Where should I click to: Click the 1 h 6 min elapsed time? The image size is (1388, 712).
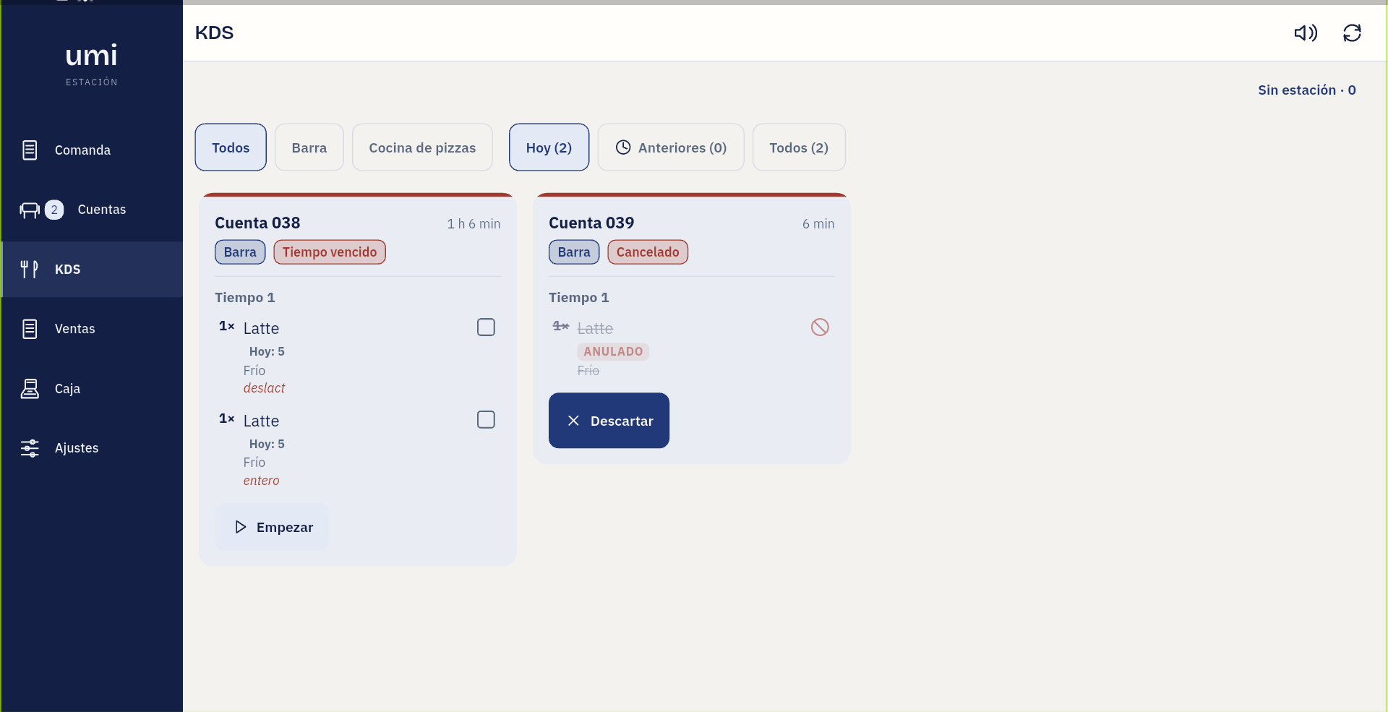[474, 224]
